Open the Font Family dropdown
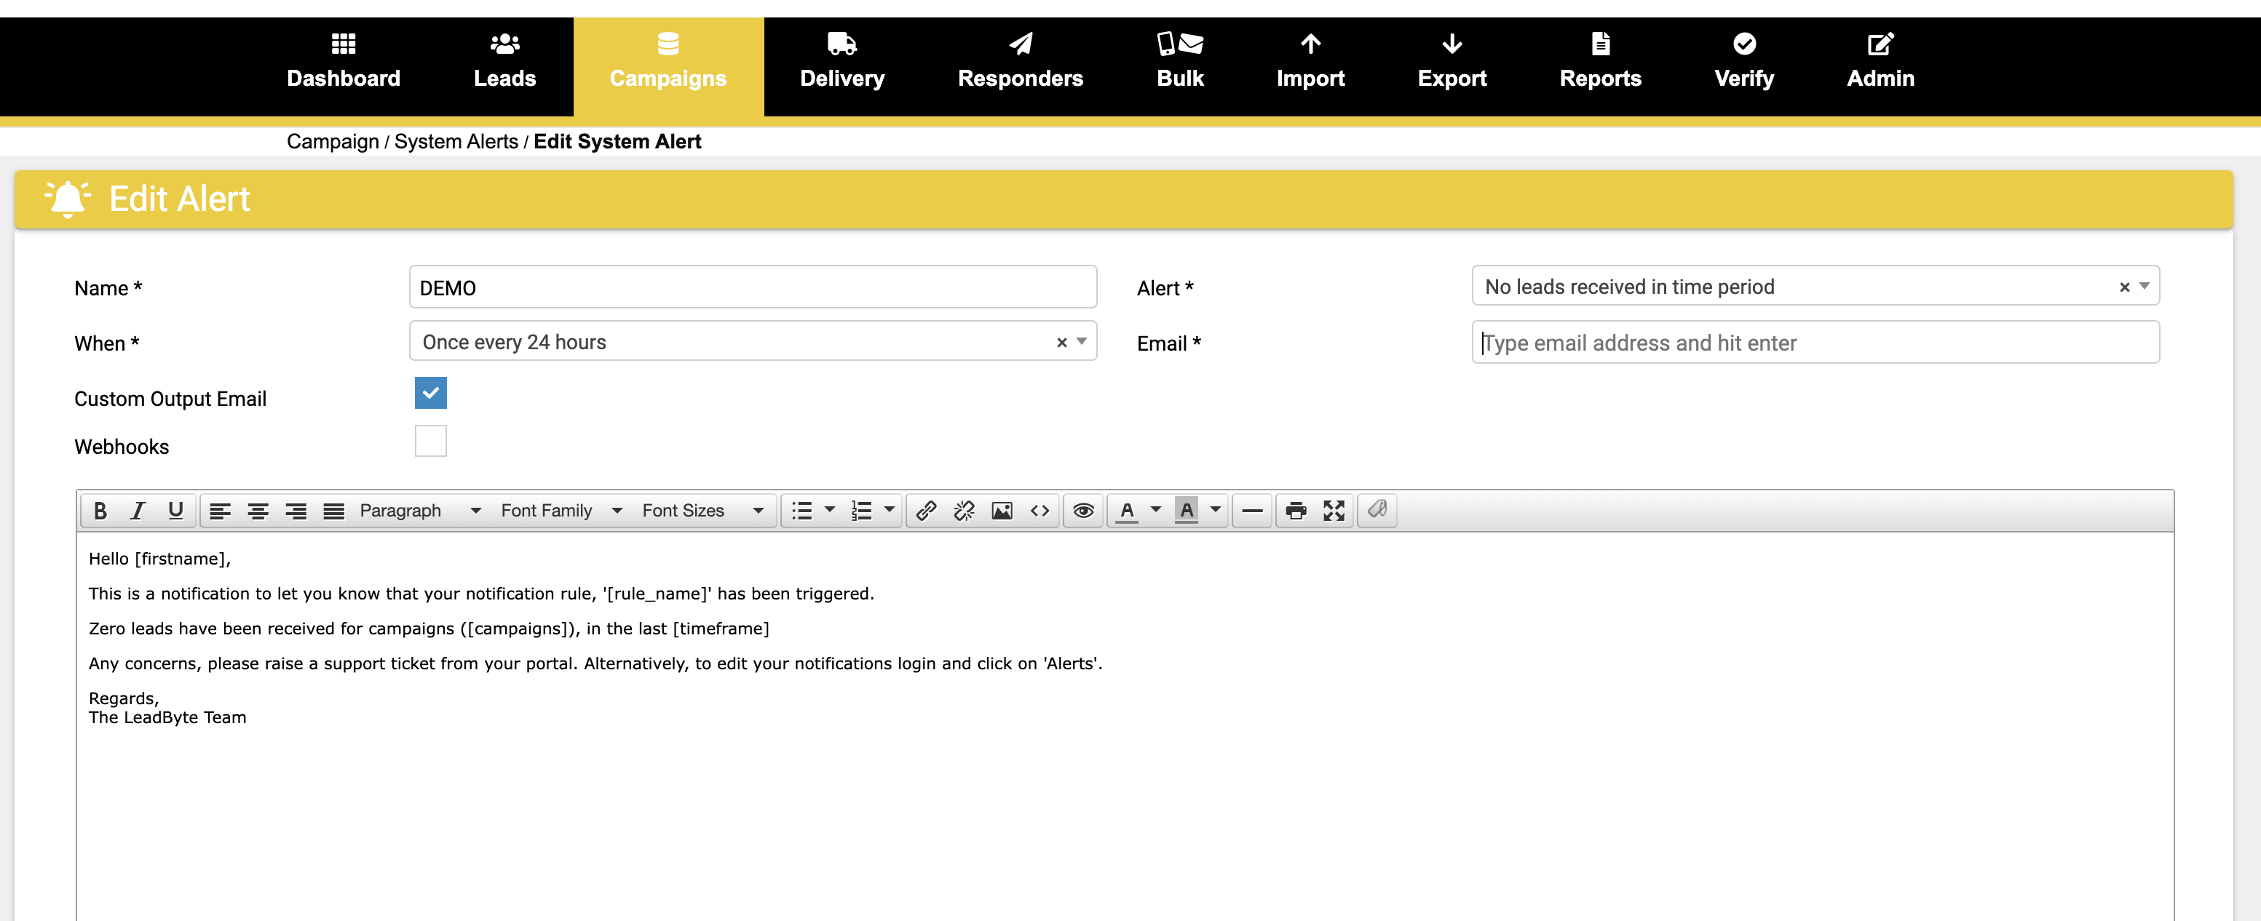This screenshot has width=2261, height=921. 562,511
